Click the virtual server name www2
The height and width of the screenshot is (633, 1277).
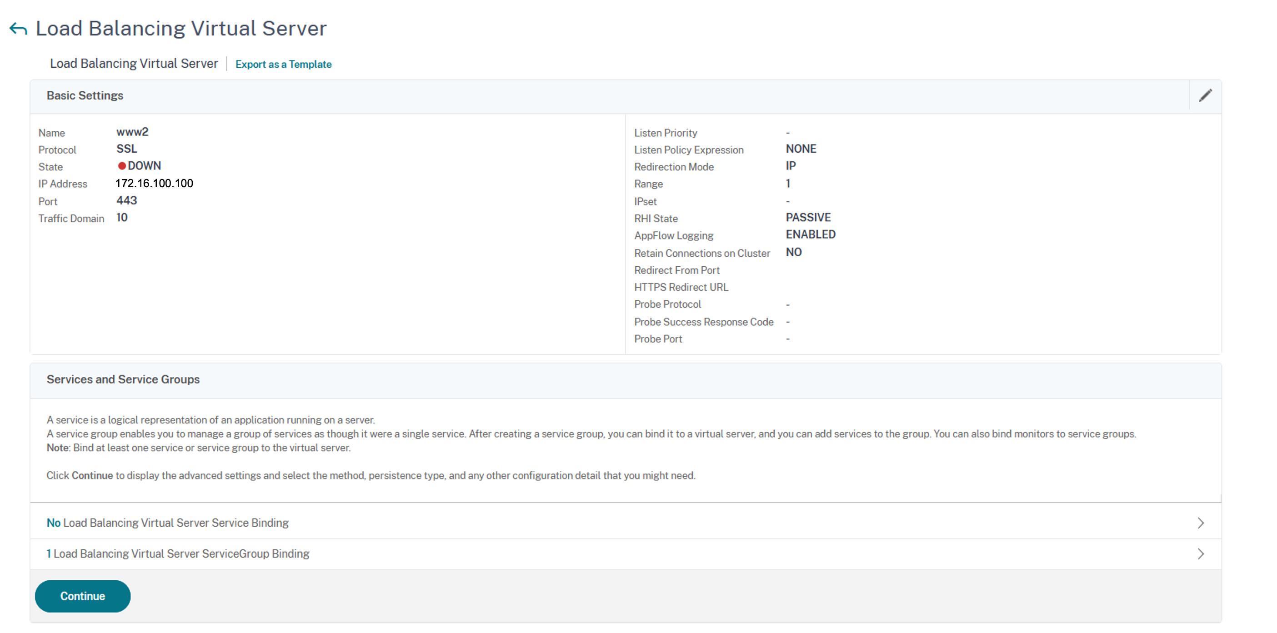click(132, 132)
